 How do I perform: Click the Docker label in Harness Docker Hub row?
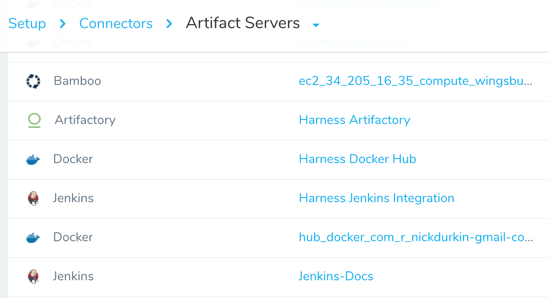[x=73, y=159]
